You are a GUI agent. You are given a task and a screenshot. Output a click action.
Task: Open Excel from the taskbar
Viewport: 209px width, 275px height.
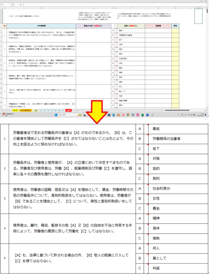click(x=142, y=115)
